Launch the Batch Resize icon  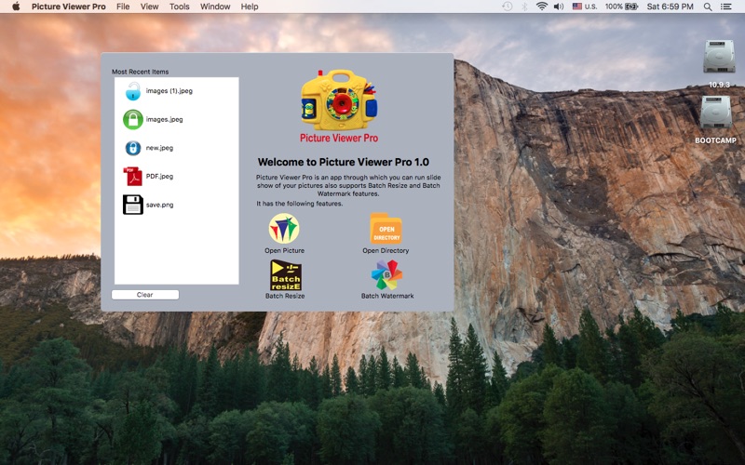click(x=286, y=275)
